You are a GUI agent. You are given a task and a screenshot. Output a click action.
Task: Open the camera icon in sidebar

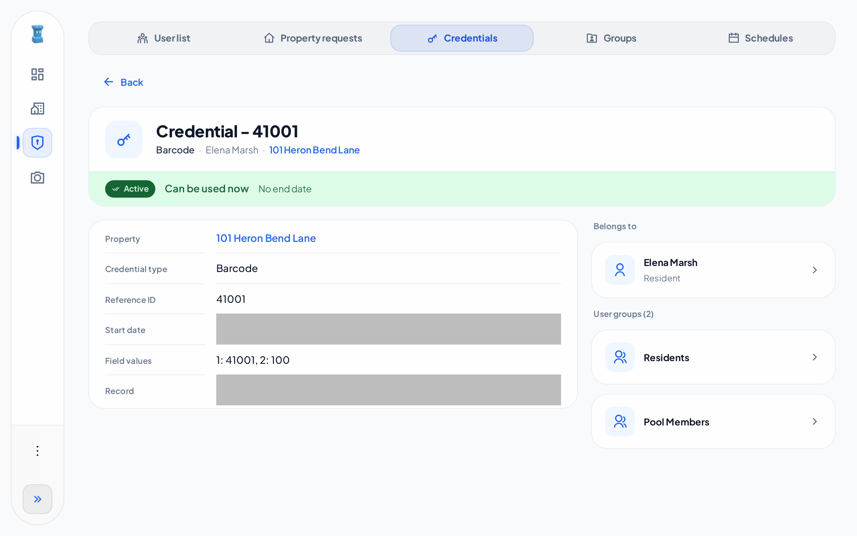(37, 177)
